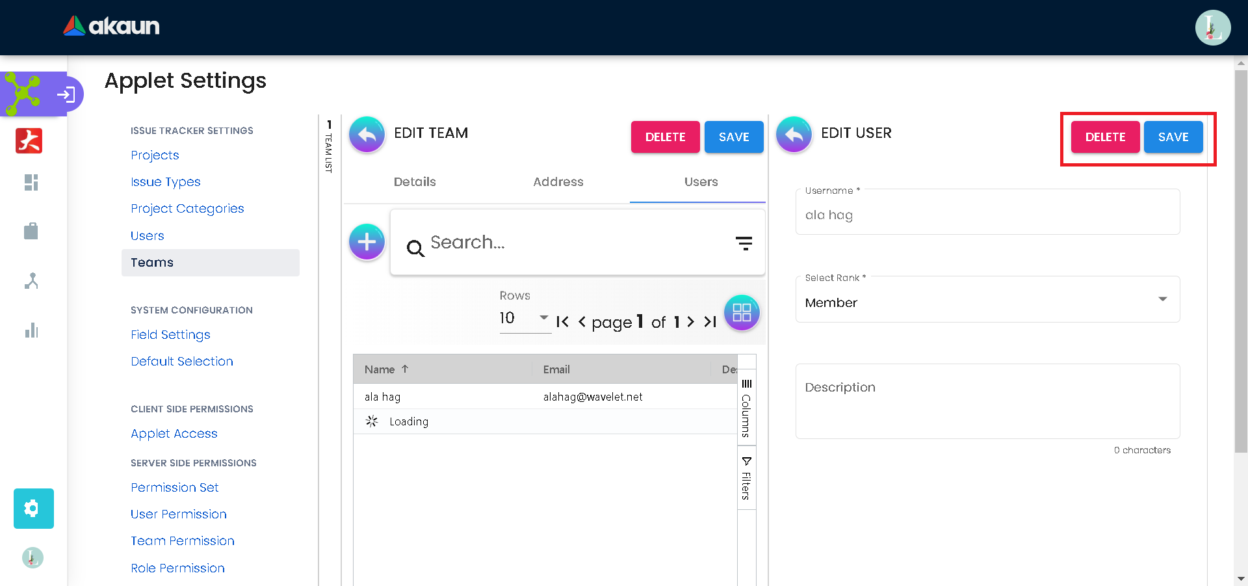Open the Columns side panel
The height and width of the screenshot is (586, 1248).
(x=747, y=408)
